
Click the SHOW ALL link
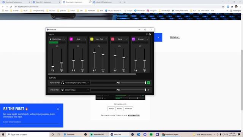coord(175,37)
